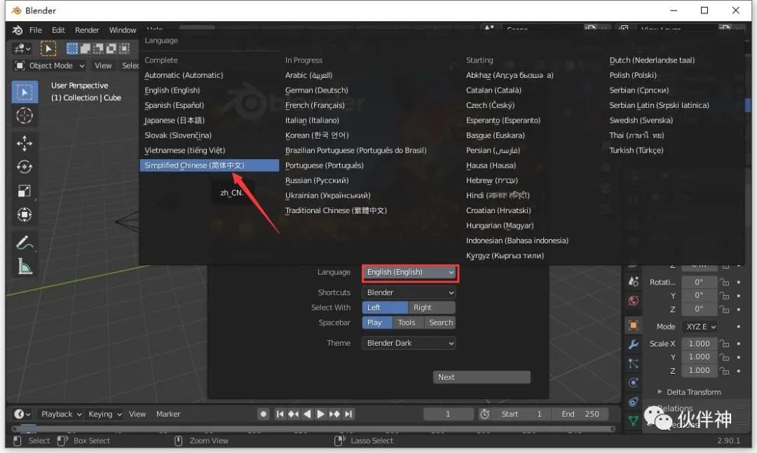757x453 pixels.
Task: Set Spacebar action to Play
Action: [x=376, y=323]
